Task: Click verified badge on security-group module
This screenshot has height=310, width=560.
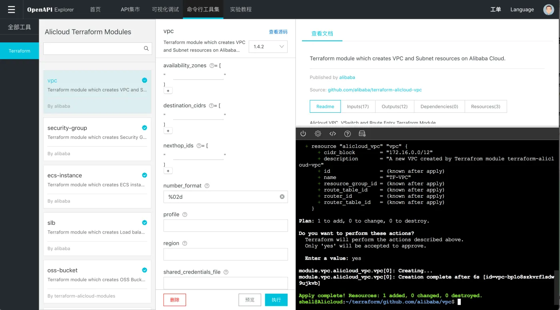Action: (x=144, y=128)
